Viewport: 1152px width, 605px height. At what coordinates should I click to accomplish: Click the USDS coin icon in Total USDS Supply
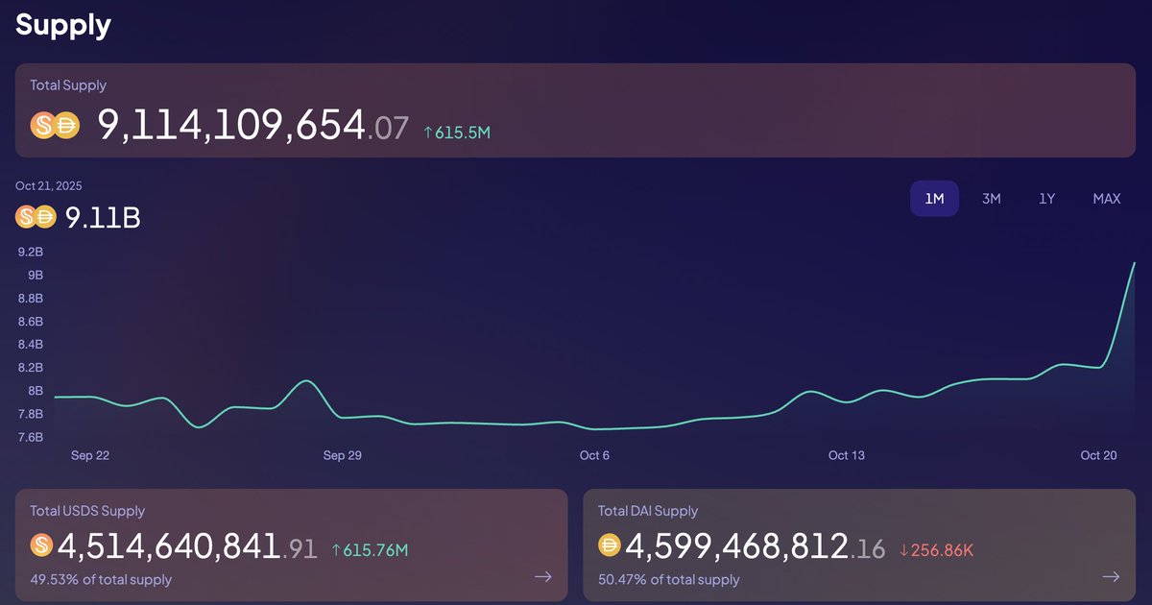[41, 546]
